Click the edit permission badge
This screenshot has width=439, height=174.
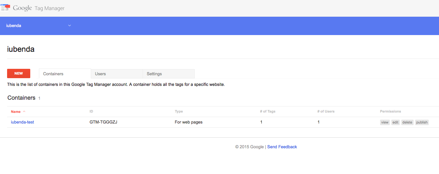tap(396, 122)
